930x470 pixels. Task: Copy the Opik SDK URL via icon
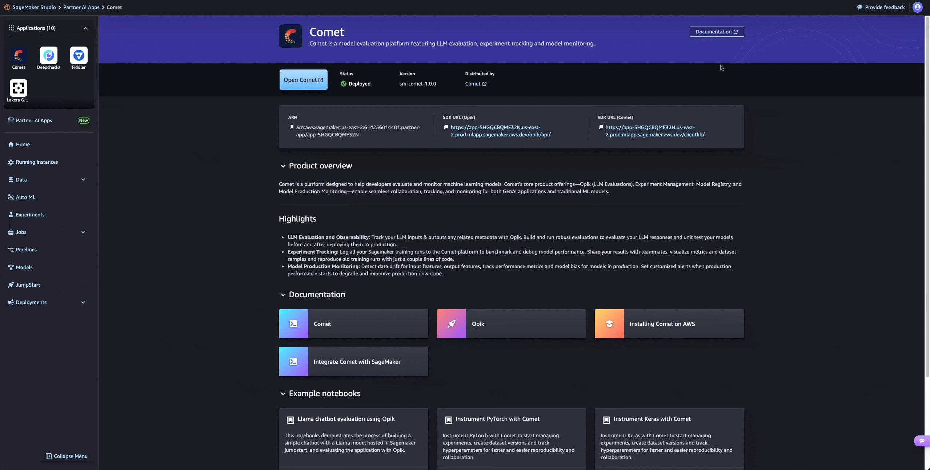[446, 127]
